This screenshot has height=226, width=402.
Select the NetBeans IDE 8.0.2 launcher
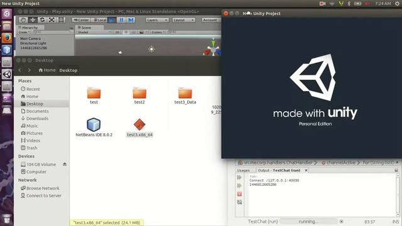coord(94,124)
